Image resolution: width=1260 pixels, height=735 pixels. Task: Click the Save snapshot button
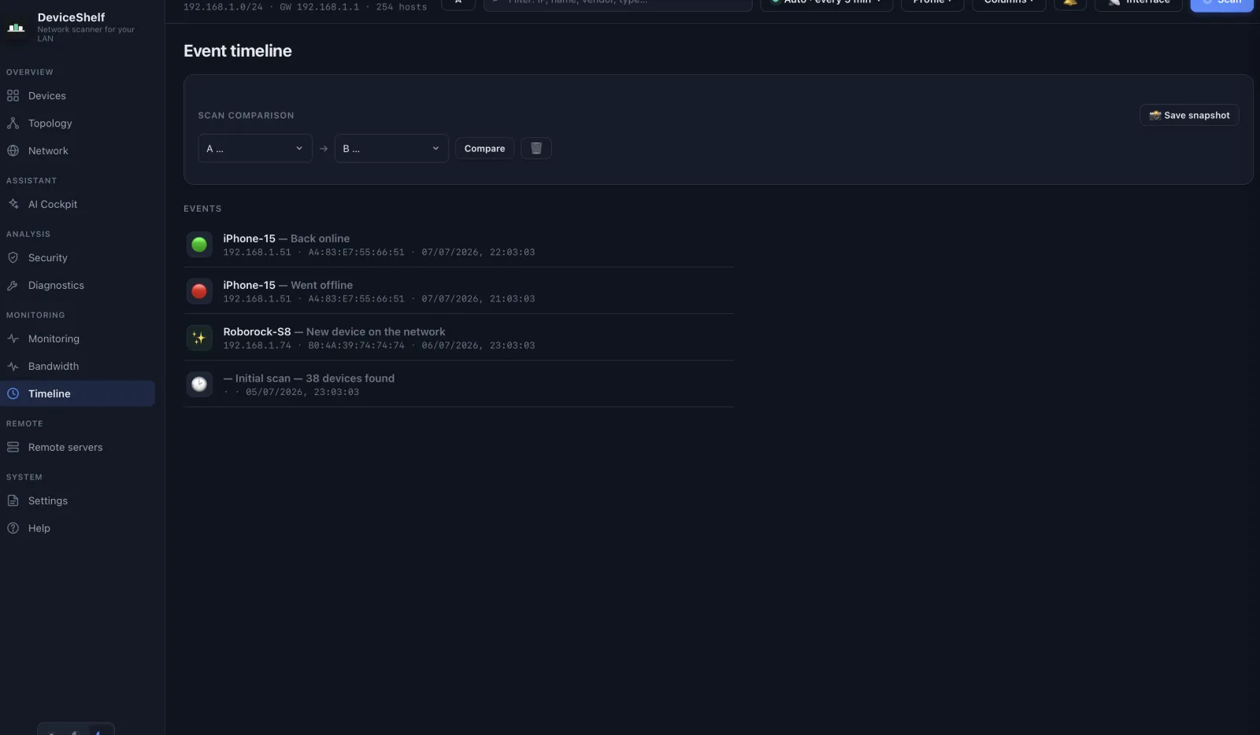tap(1189, 116)
